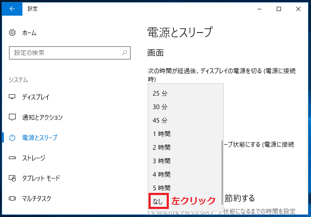
Task: Click the search magnifier icon
Action: [x=124, y=53]
